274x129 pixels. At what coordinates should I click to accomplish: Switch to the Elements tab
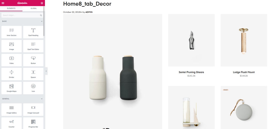(x=11, y=9)
